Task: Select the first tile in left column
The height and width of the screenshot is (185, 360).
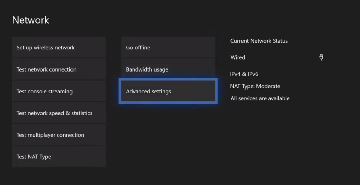Action: click(x=59, y=47)
